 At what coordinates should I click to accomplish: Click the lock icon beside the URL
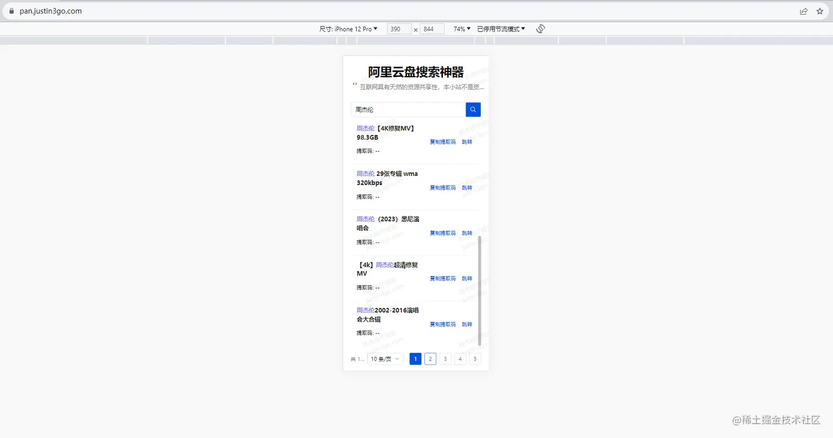point(10,11)
